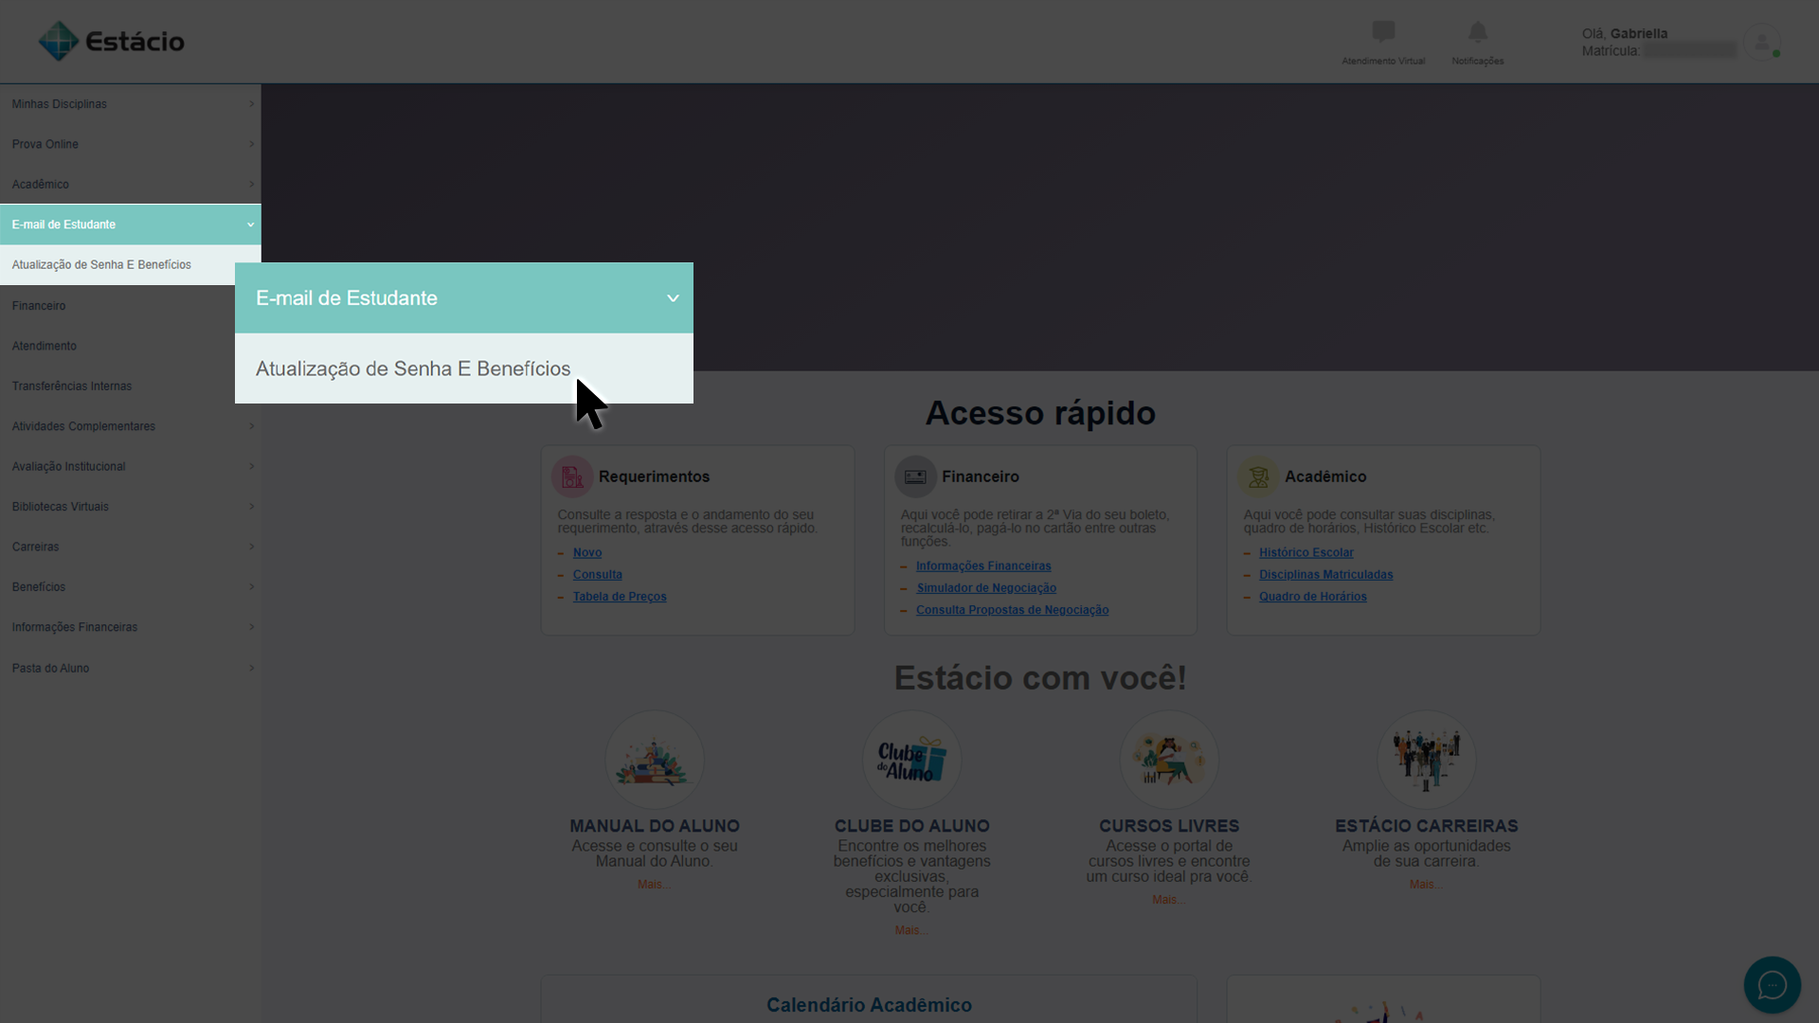Screen dimensions: 1819x1023
Task: Click Mais under Cursos Livres
Action: (x=1168, y=900)
